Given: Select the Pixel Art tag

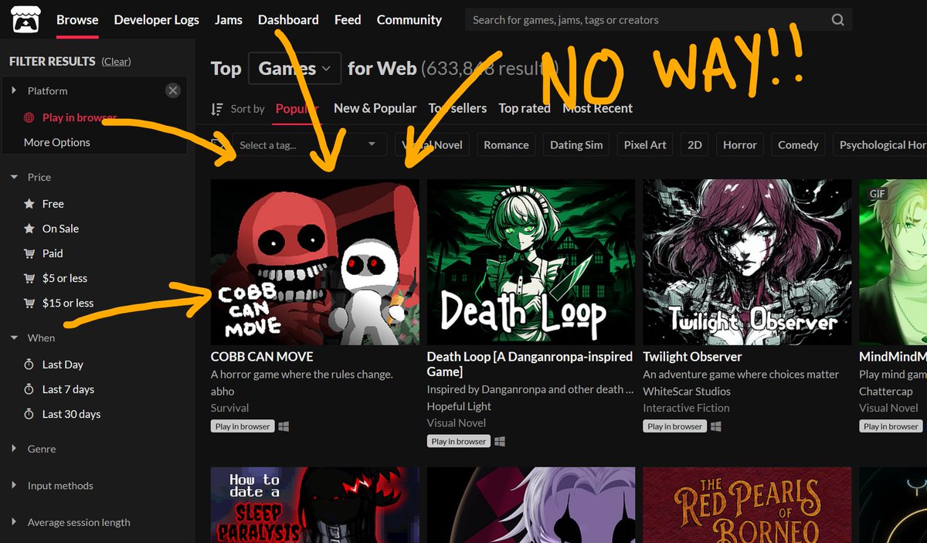Looking at the screenshot, I should (x=645, y=144).
